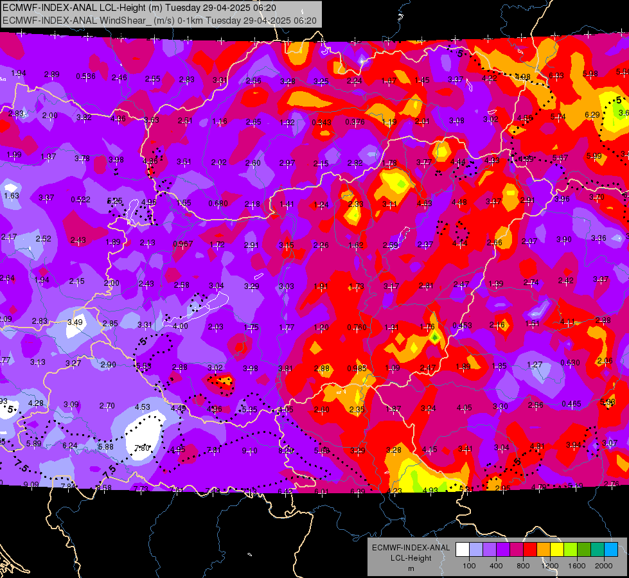Click the wind shear value 5.35
629x578 pixels.
[x=249, y=410]
